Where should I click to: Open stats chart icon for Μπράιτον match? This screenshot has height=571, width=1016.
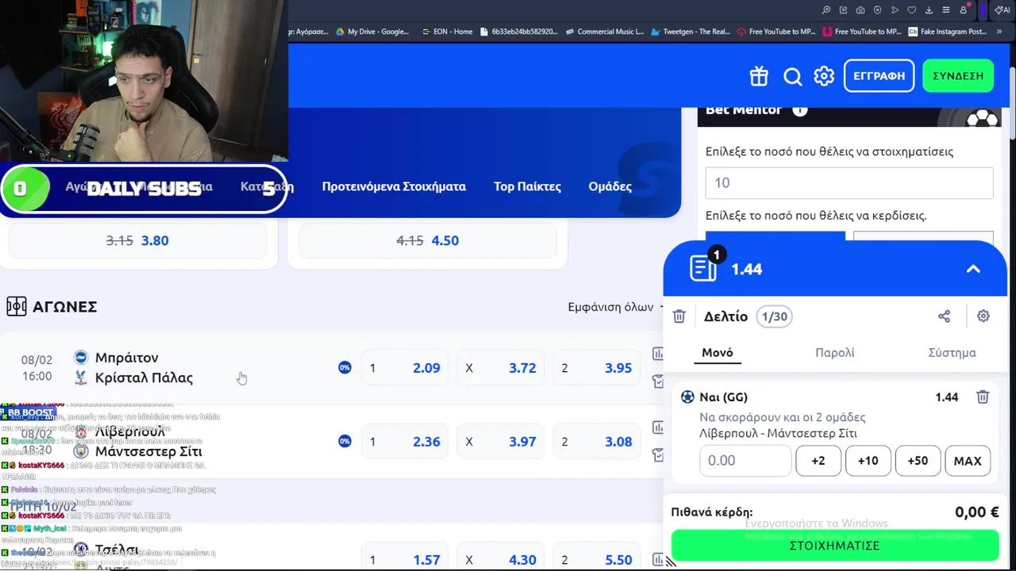pos(658,354)
